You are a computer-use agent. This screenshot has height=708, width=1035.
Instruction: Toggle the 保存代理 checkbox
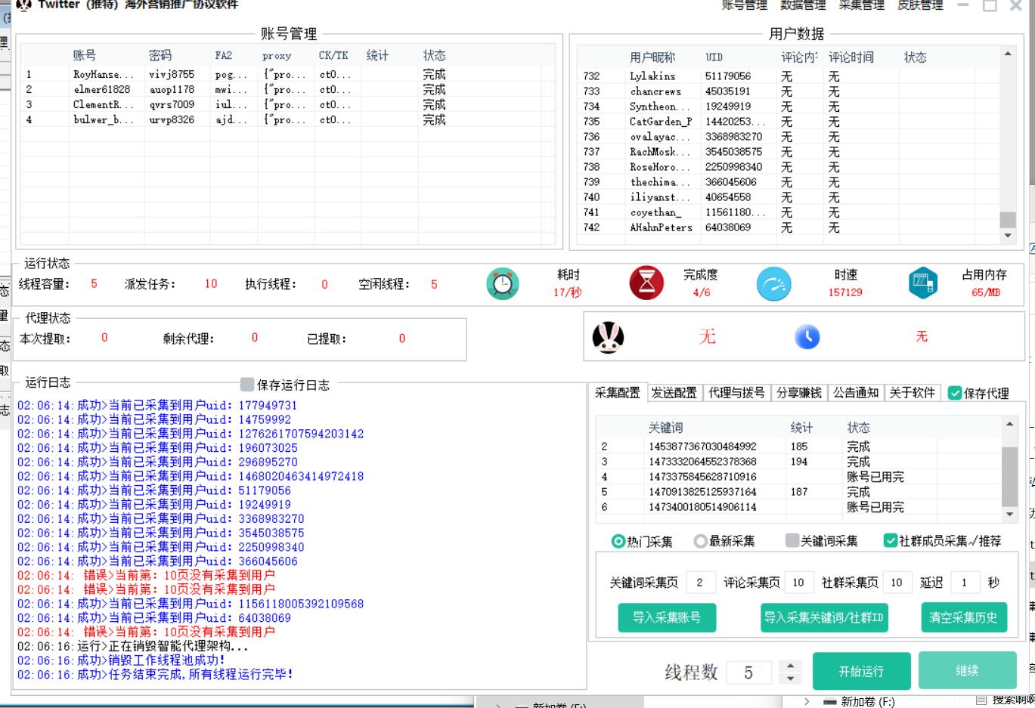point(953,394)
